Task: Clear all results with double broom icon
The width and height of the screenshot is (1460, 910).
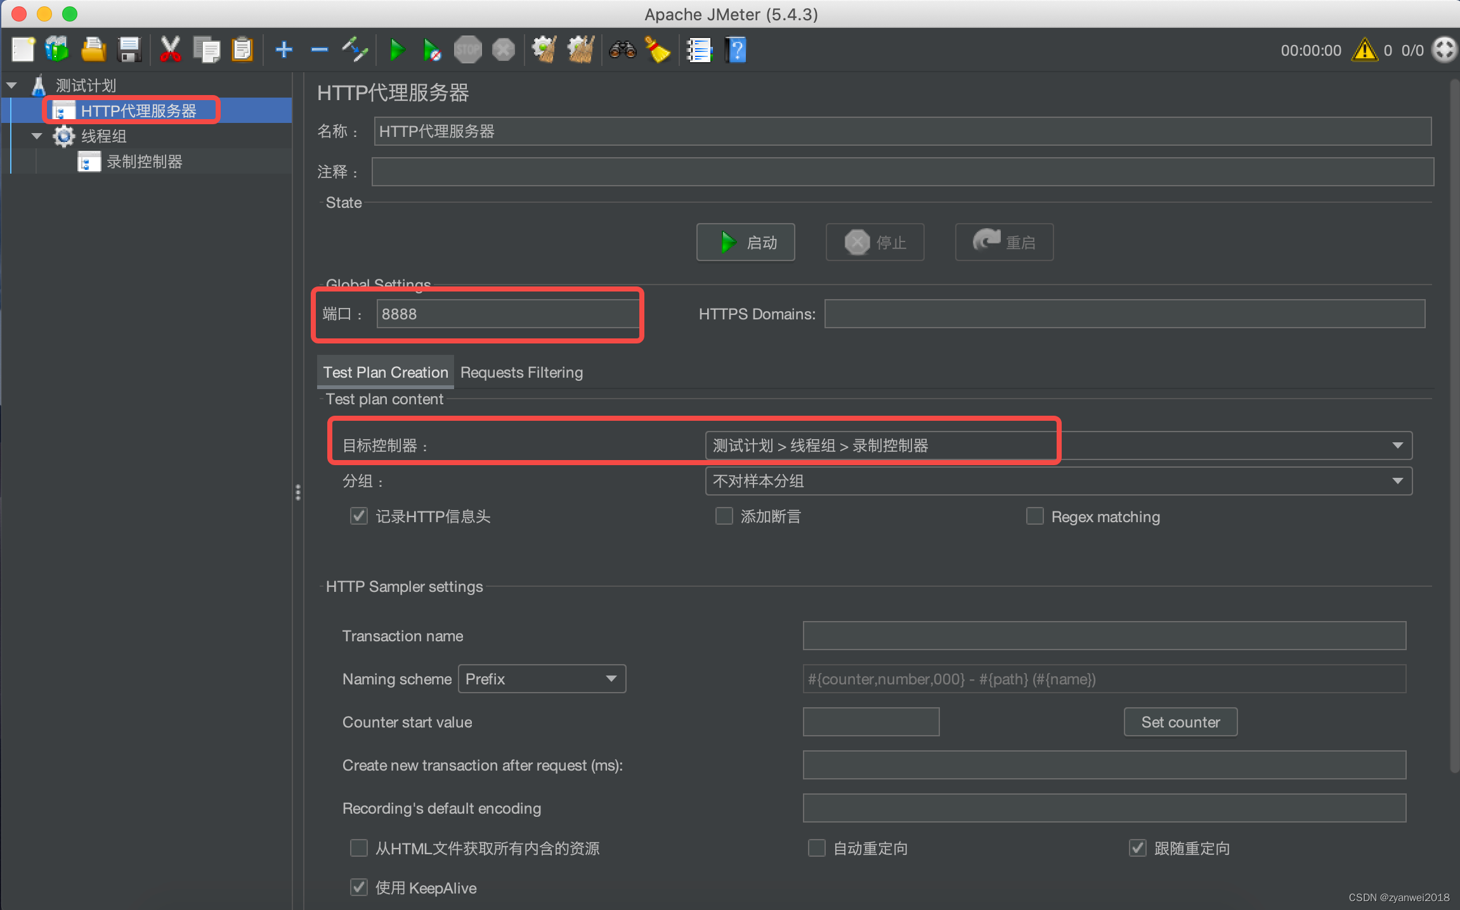Action: 580,49
